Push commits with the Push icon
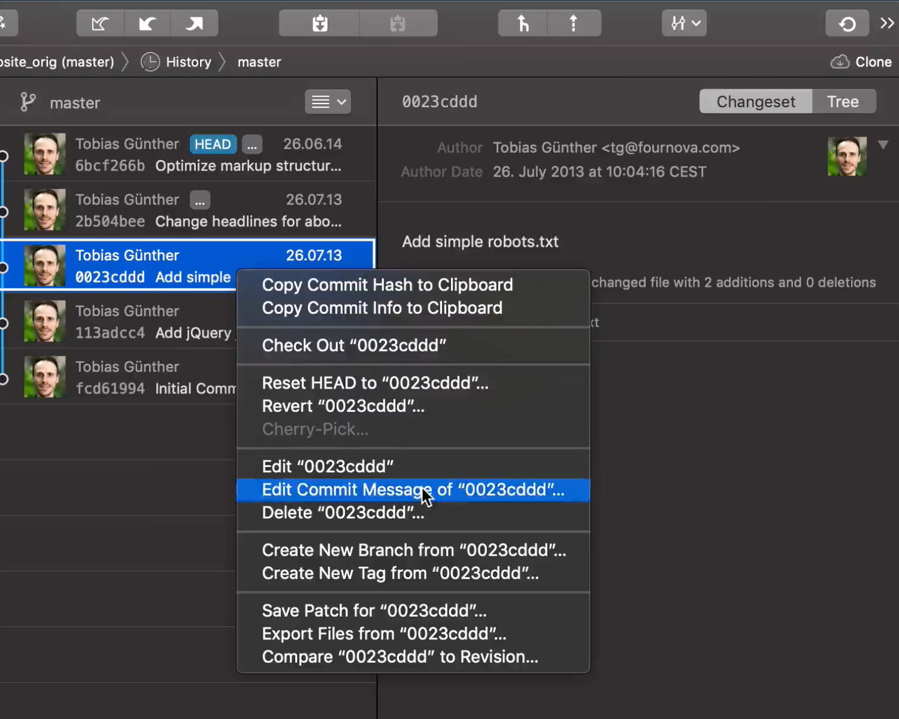The image size is (899, 719). tap(194, 23)
